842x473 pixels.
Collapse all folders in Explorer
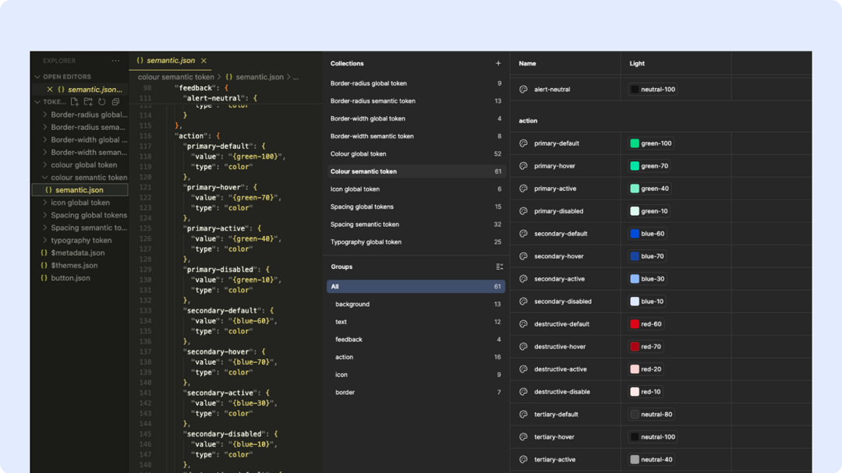(115, 102)
